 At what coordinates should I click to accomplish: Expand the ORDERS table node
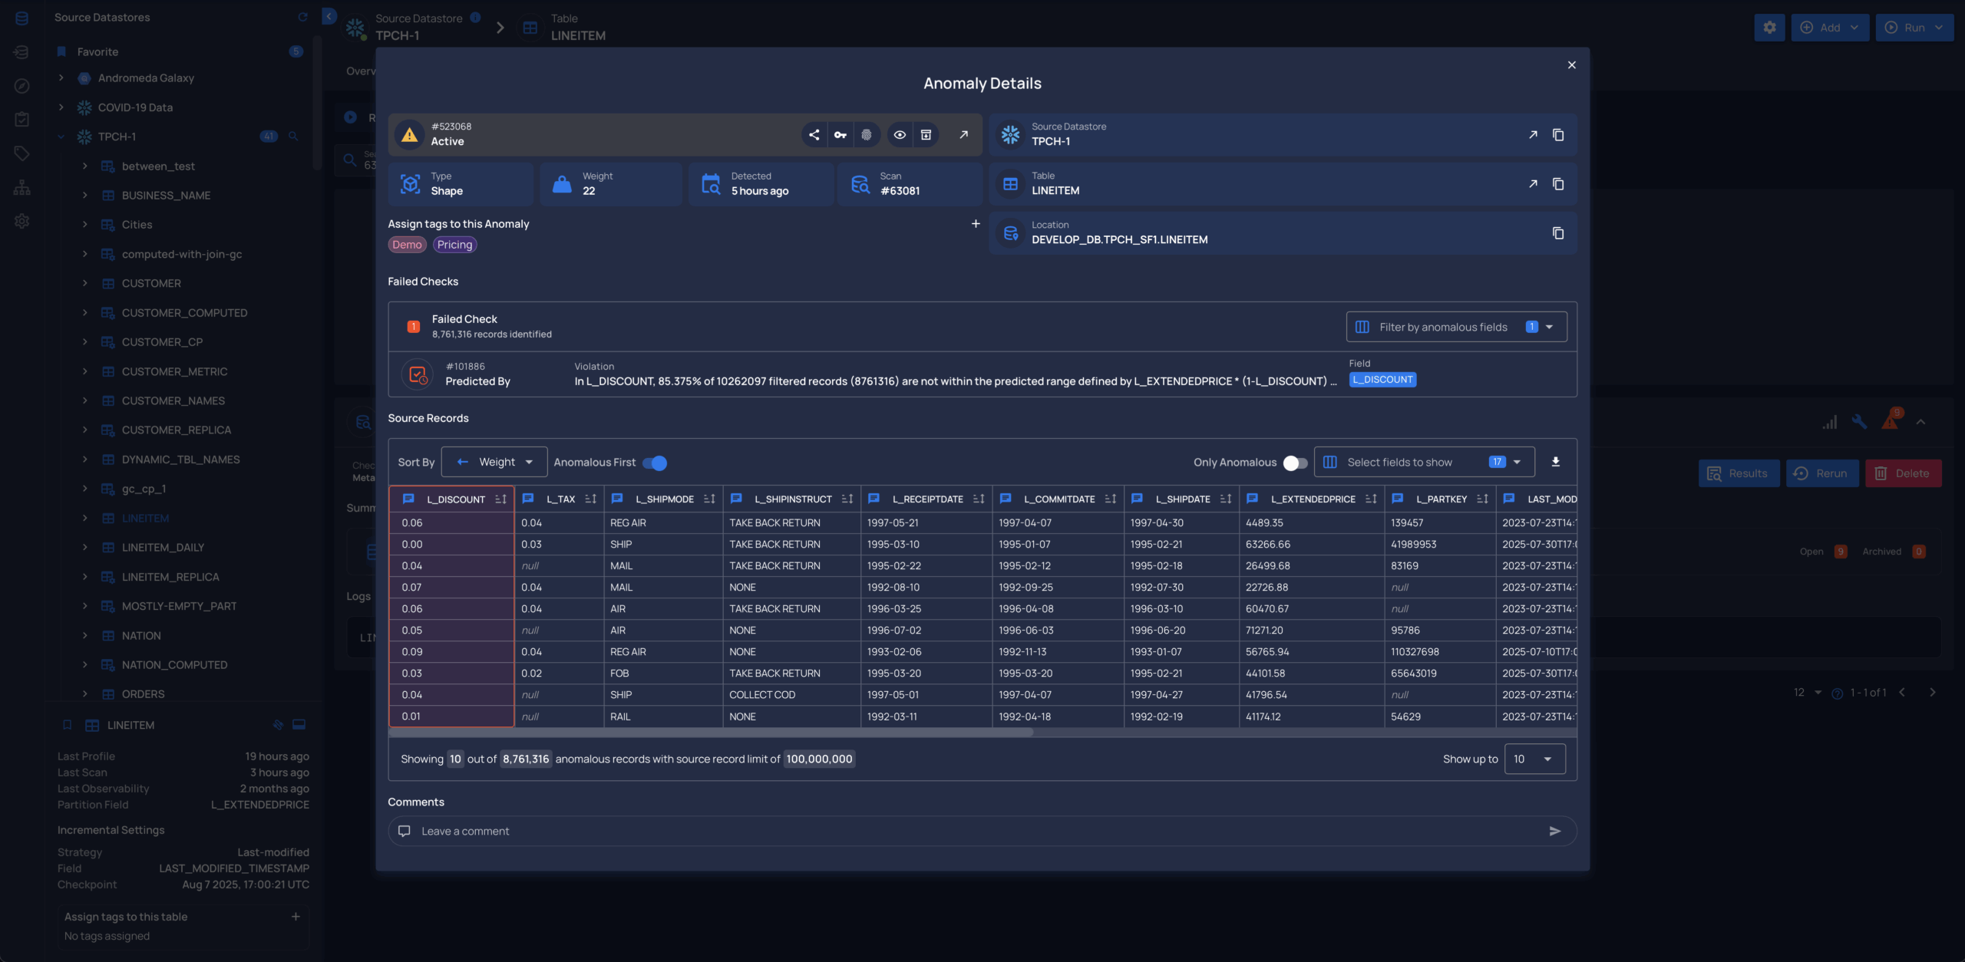click(x=84, y=693)
